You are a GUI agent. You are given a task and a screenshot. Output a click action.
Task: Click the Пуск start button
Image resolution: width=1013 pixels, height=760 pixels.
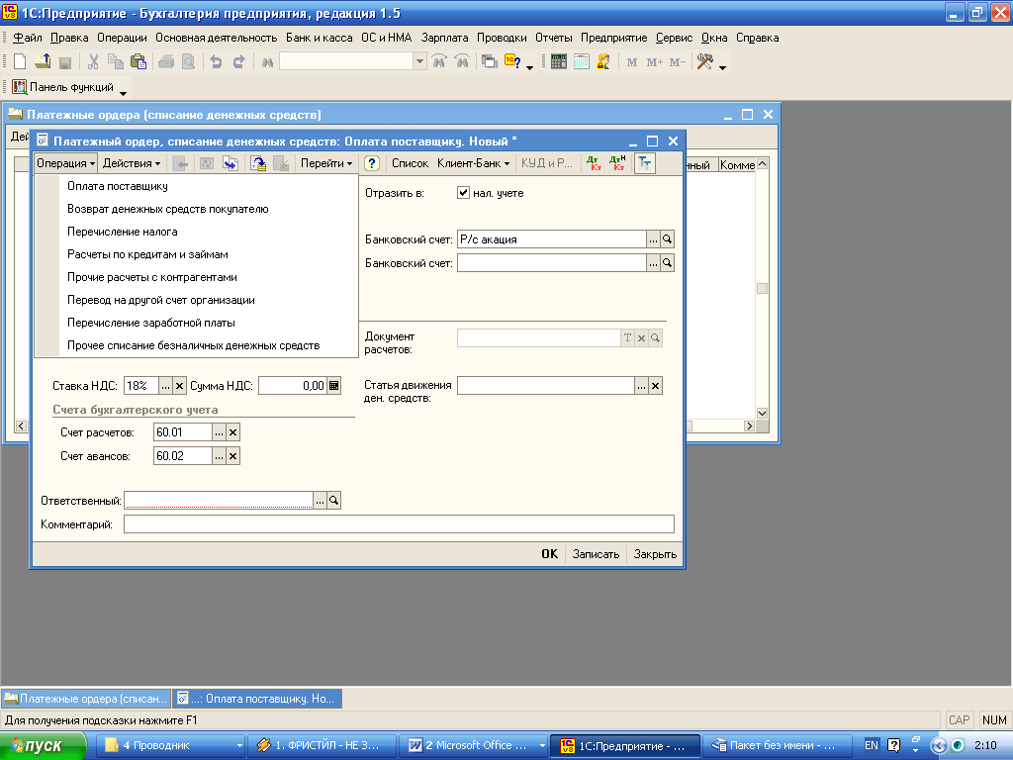(x=43, y=746)
